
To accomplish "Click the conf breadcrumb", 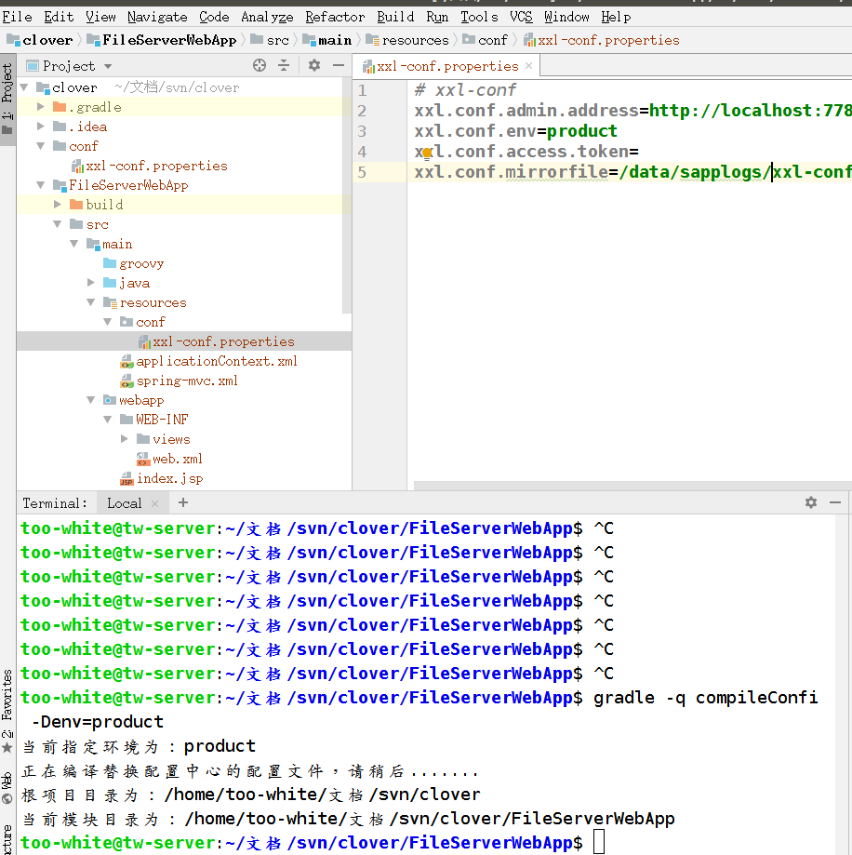I will (485, 40).
